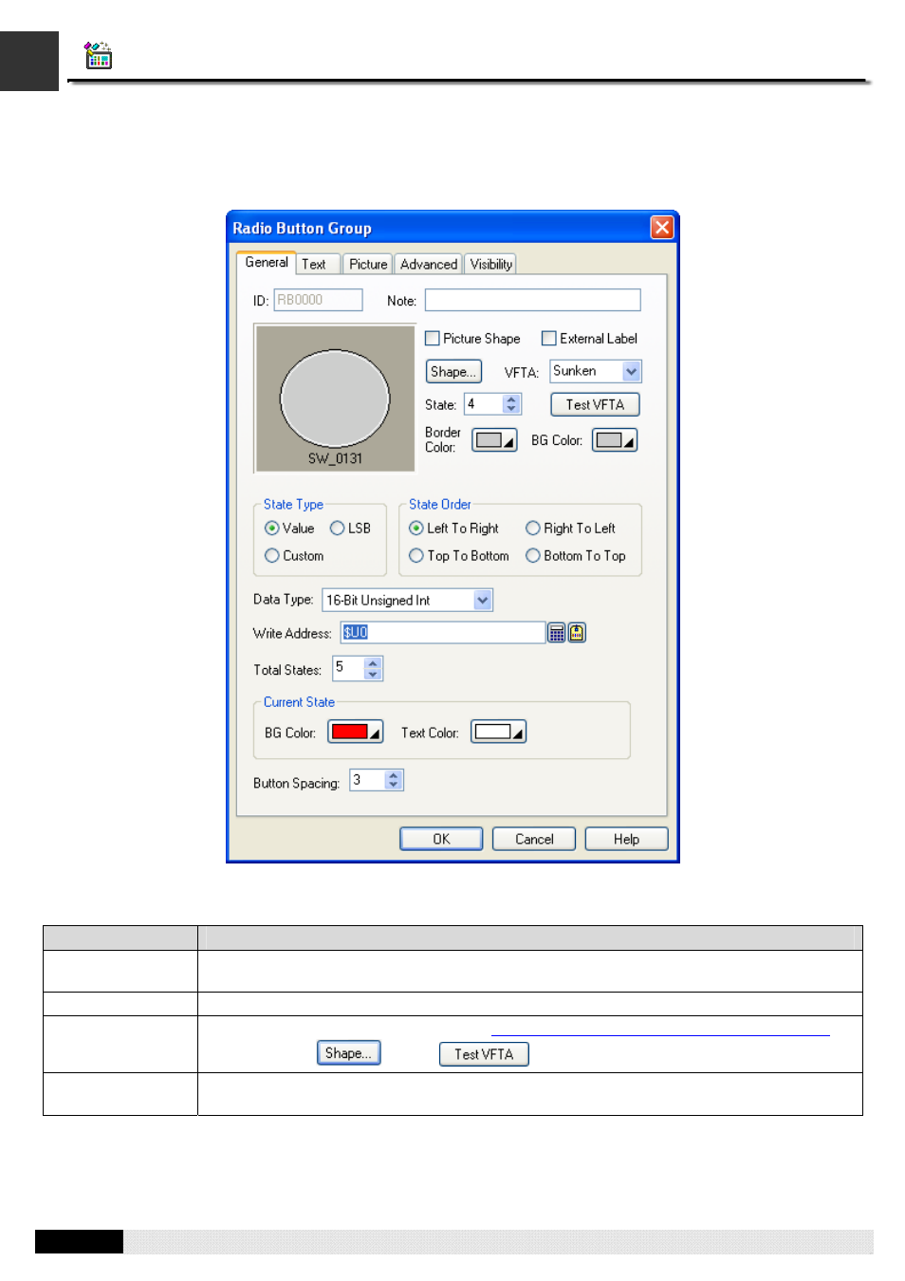Enable the External Label checkbox
The height and width of the screenshot is (1281, 905).
coord(548,339)
